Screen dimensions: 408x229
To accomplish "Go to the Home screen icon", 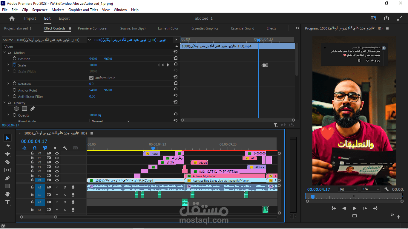I will 12,18.
